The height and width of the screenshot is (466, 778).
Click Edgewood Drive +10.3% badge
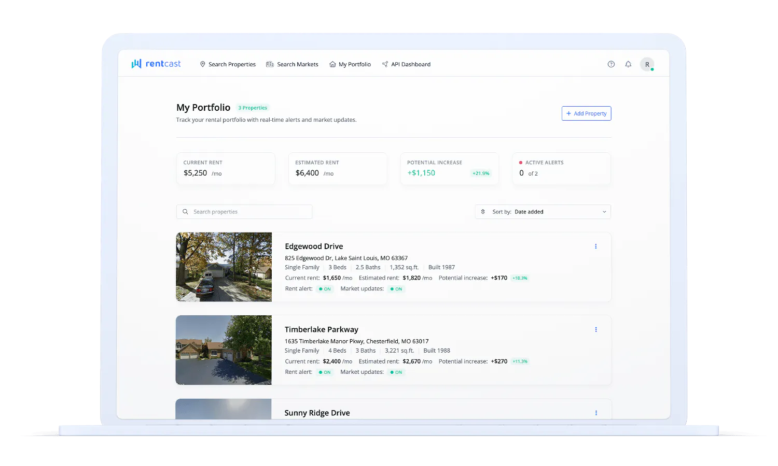point(520,278)
